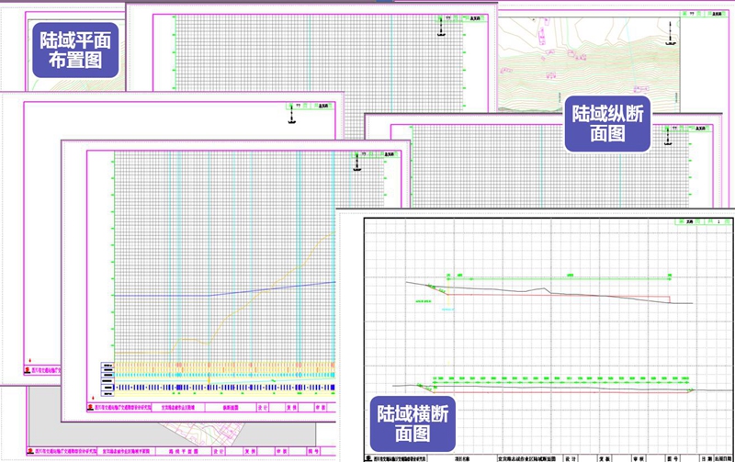
Task: Click 复核 cell in cross-section title block
Action: pyautogui.click(x=604, y=454)
